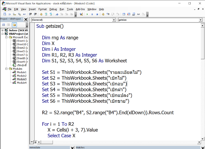Click the Reset stop icon in toolbar

coord(97,14)
